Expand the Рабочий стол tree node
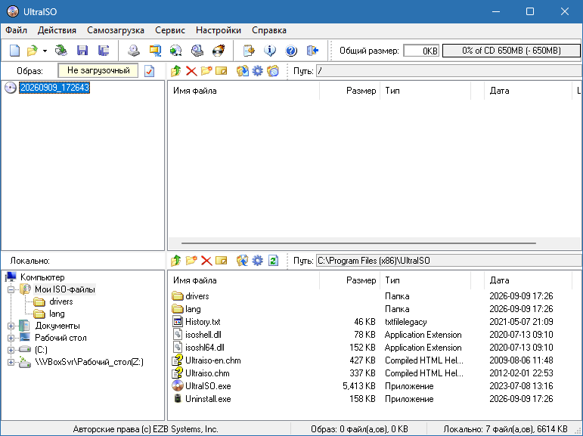Viewport: 583px width, 436px height. pos(11,338)
